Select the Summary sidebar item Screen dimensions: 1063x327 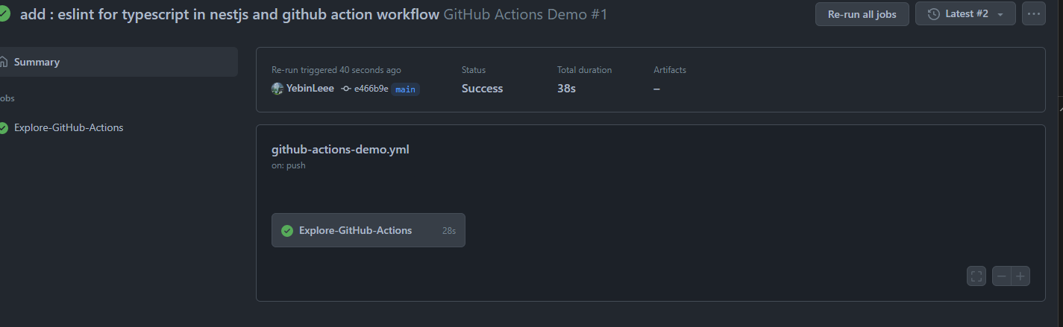pos(118,62)
